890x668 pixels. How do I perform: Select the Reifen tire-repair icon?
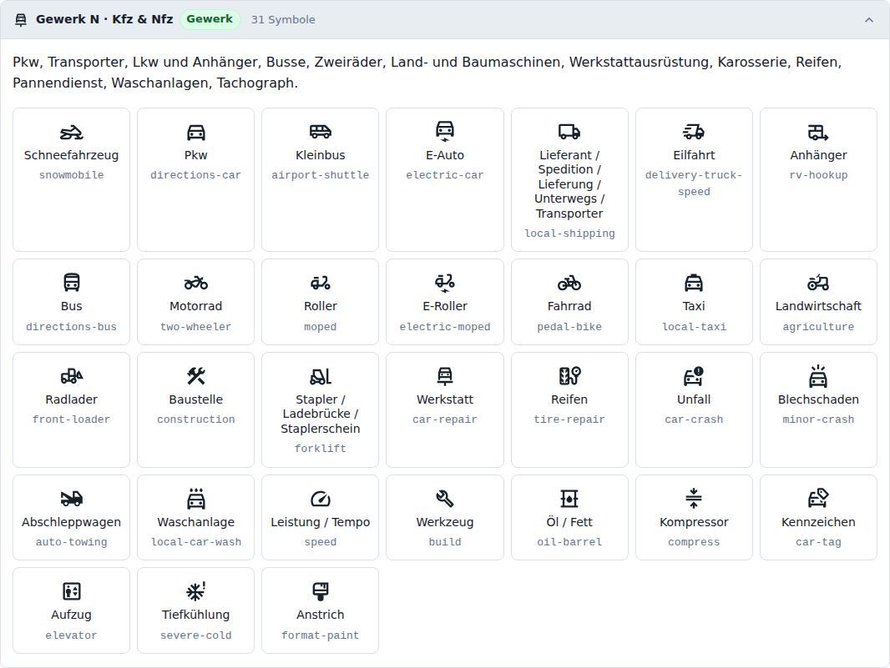point(569,375)
